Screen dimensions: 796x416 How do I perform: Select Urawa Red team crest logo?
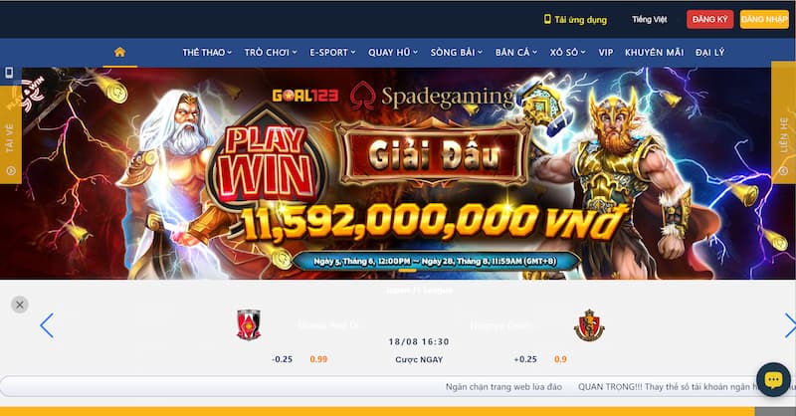click(x=249, y=324)
